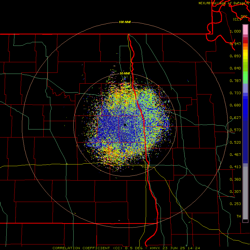Click the 0.893 legend value
Image resolution: width=250 pixels, height=250 pixels.
coord(235,56)
